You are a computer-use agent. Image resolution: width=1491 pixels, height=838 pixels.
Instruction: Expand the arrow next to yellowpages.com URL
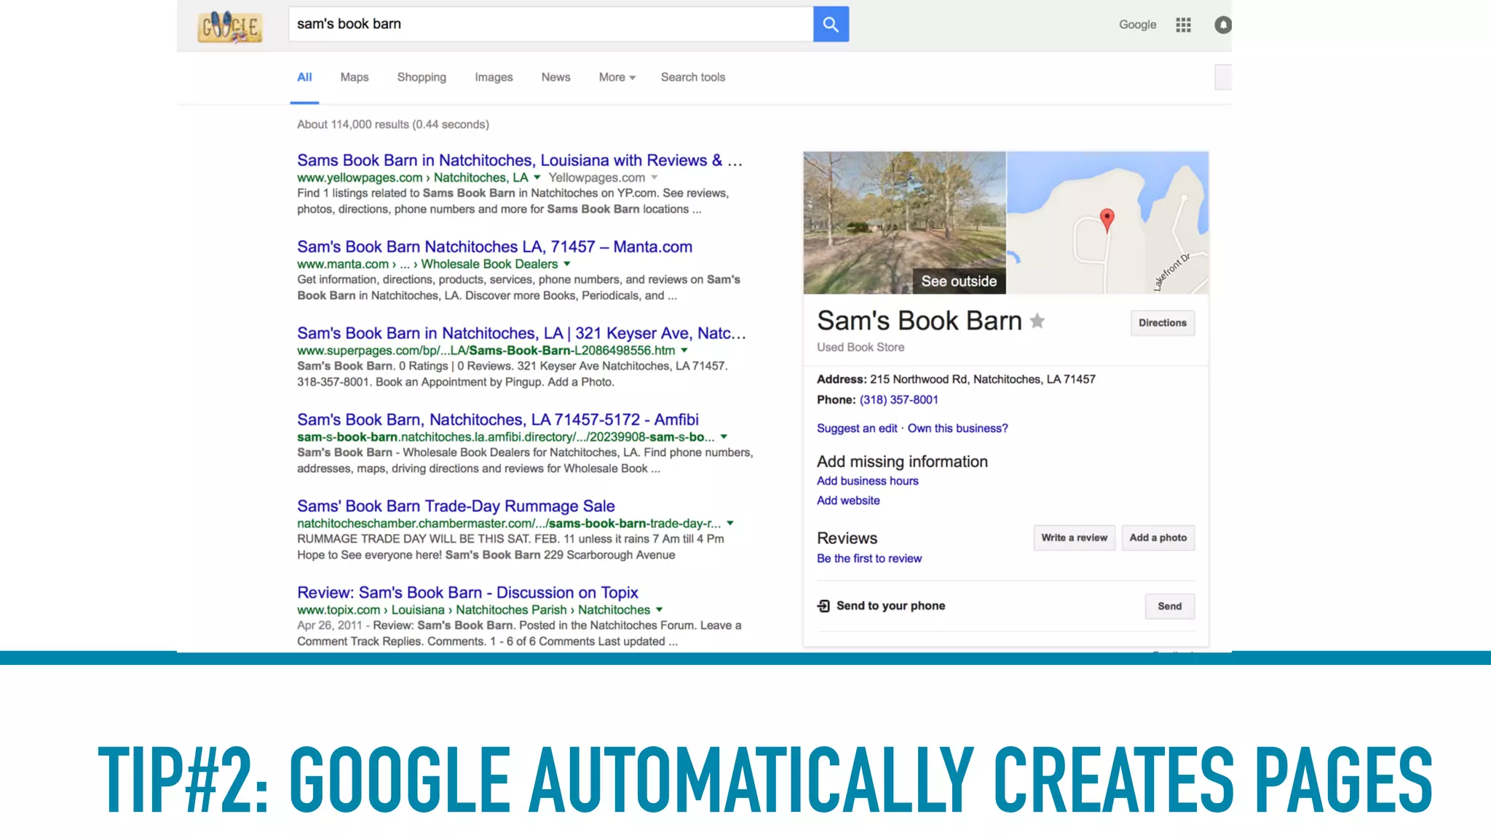pyautogui.click(x=537, y=177)
